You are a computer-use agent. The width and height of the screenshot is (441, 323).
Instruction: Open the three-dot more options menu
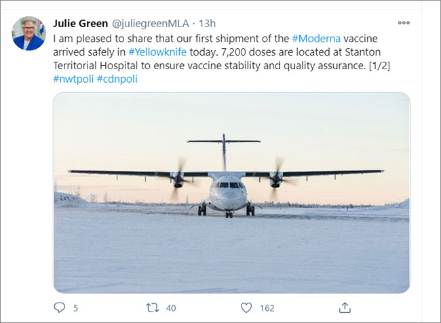tap(404, 23)
